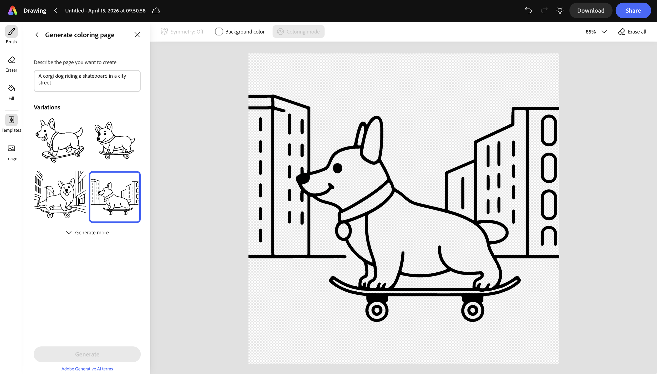Click the lightbulb tips icon
Screen dimensions: 657x374
click(560, 10)
